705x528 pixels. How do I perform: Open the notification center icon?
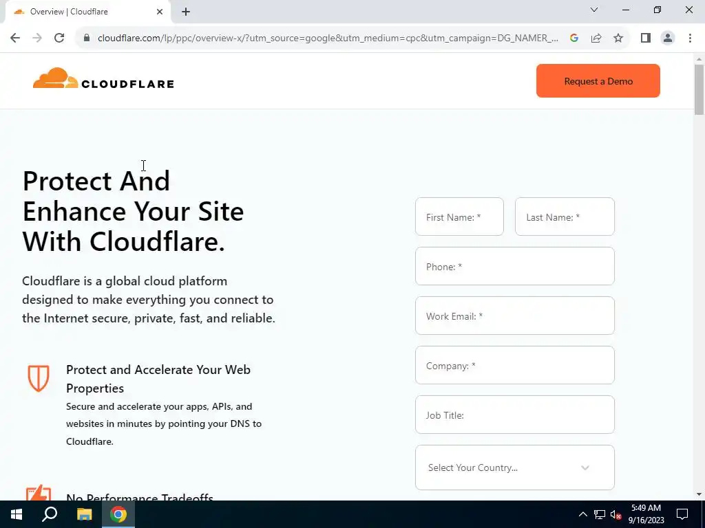tap(682, 514)
